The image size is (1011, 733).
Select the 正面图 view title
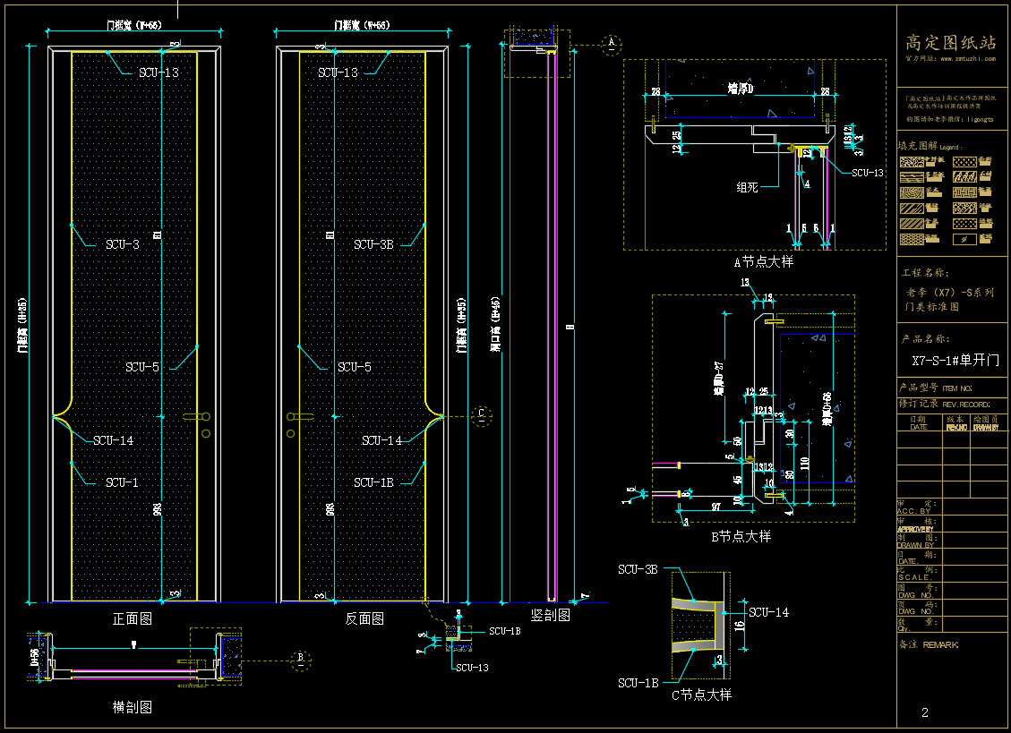tap(132, 618)
